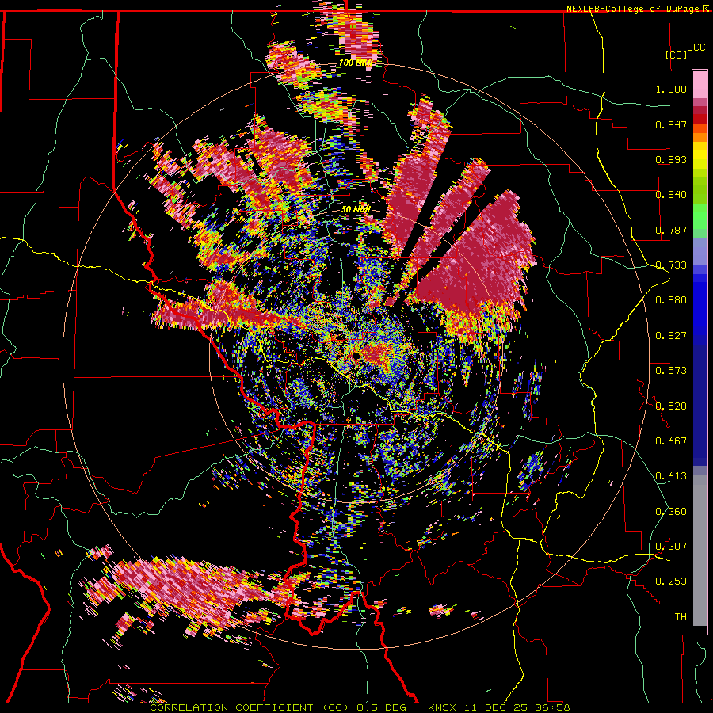This screenshot has width=713, height=713.
Task: Click the 0.840 scale value
Action: point(671,195)
